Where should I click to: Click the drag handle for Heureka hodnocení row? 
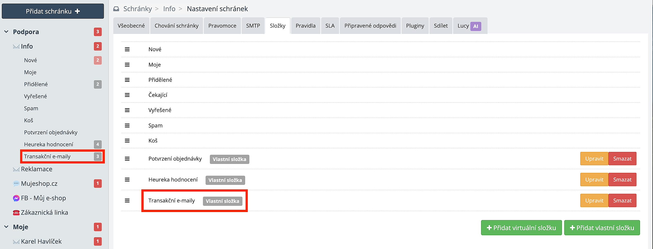pyautogui.click(x=127, y=180)
